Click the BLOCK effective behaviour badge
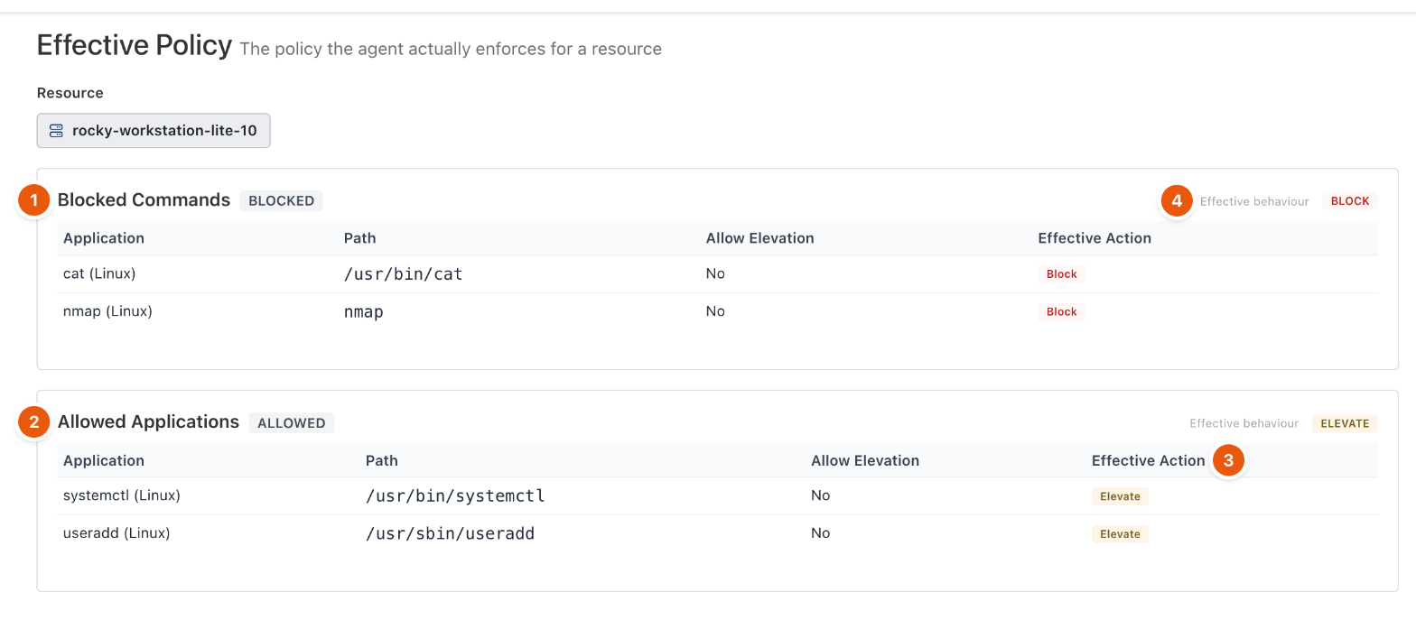This screenshot has height=620, width=1416. 1350,201
